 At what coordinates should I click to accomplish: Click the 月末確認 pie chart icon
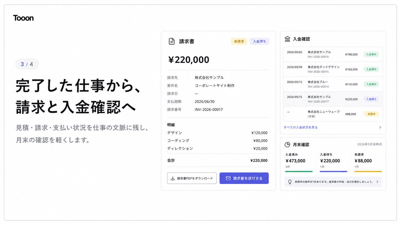[x=287, y=145]
